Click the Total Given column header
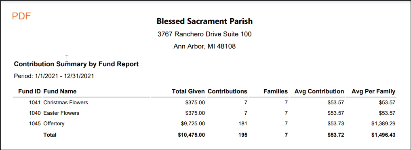Image resolution: width=411 pixels, height=150 pixels. [x=188, y=91]
